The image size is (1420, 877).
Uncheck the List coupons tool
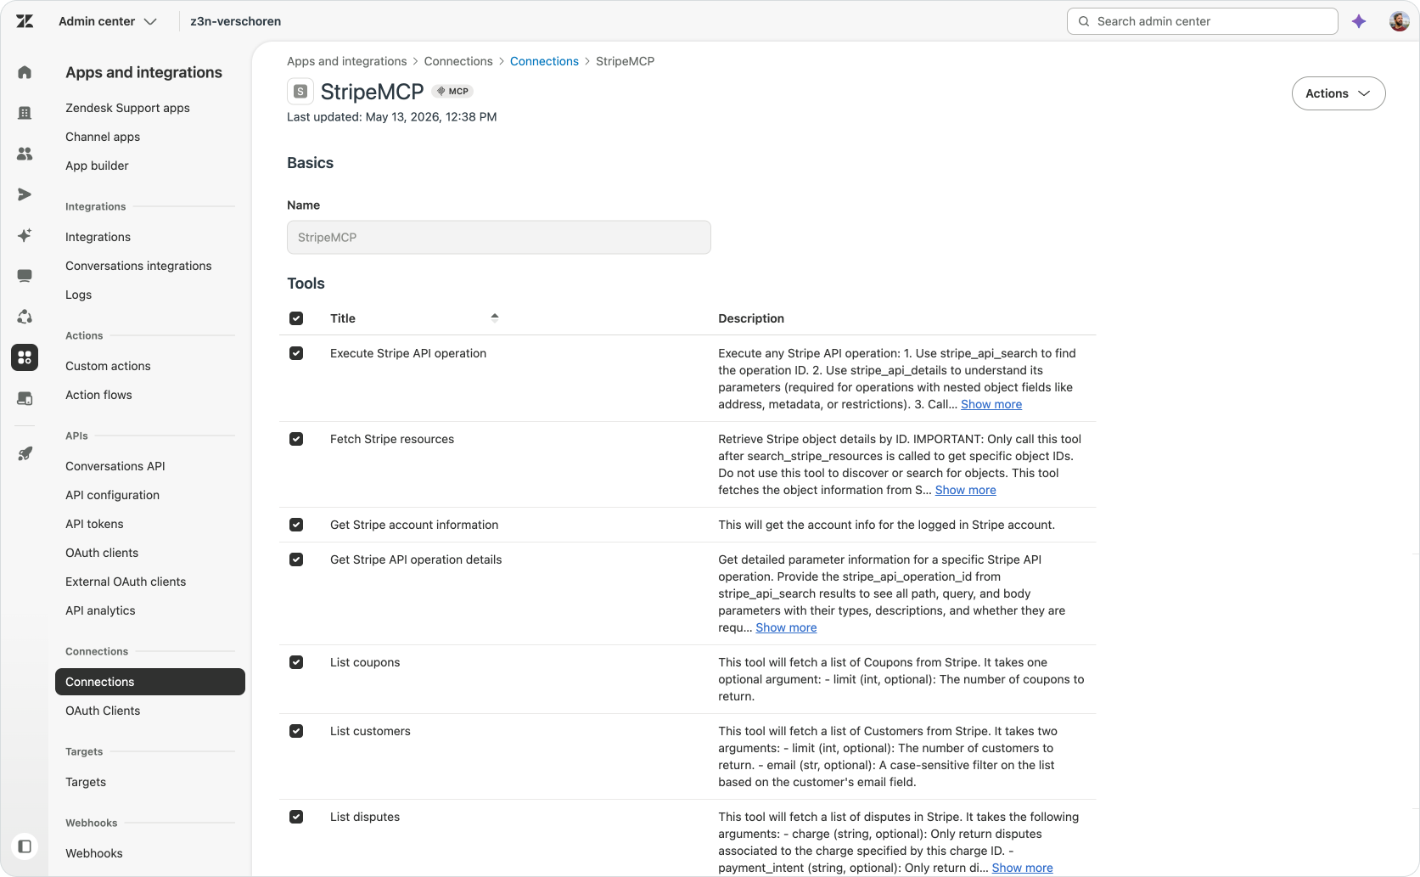pyautogui.click(x=296, y=662)
